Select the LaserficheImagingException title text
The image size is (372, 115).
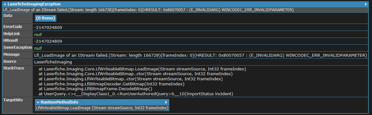pyautogui.click(x=34, y=4)
